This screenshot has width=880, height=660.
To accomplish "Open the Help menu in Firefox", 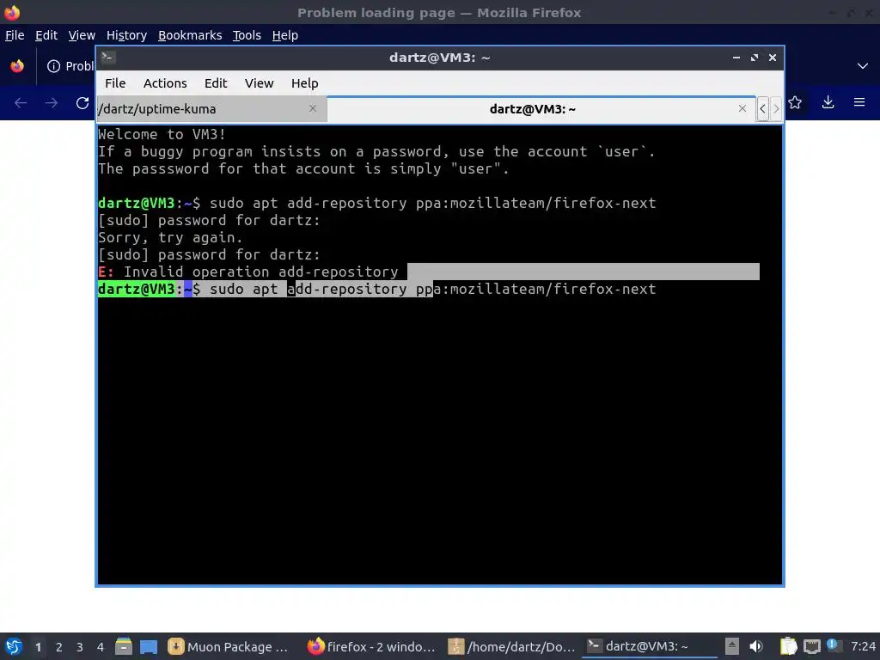I will click(x=284, y=35).
